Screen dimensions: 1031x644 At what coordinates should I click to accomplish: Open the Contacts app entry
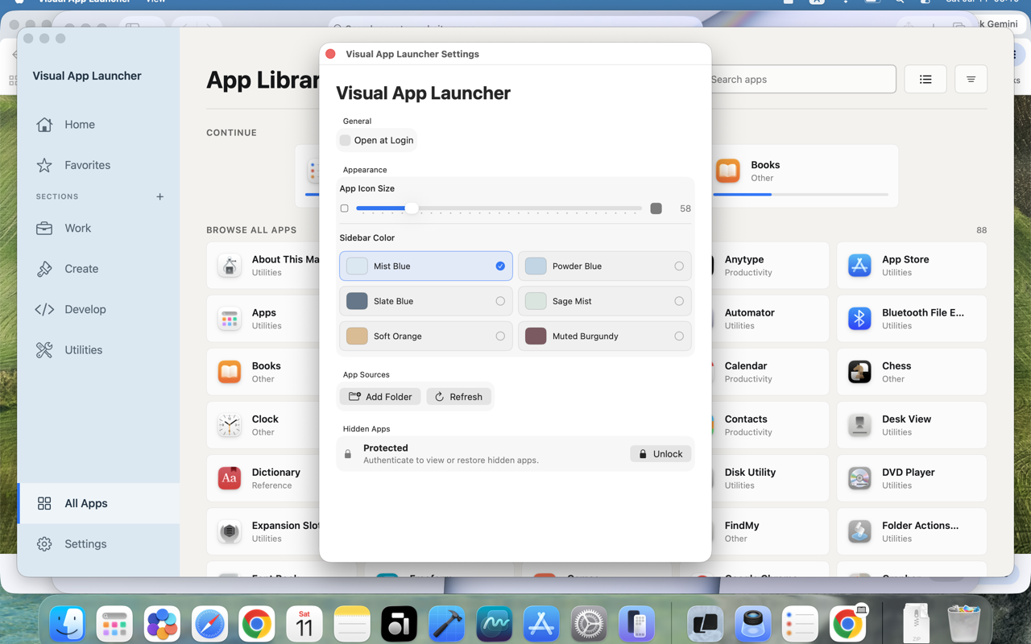point(770,425)
